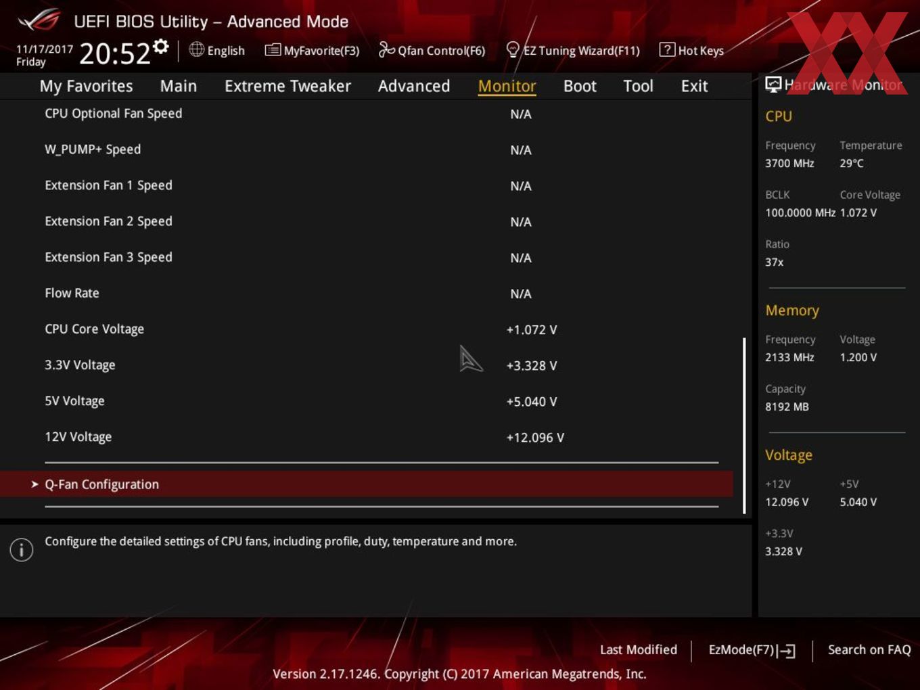The height and width of the screenshot is (690, 920).
Task: Click the EzMode exit arrow icon
Action: [786, 651]
